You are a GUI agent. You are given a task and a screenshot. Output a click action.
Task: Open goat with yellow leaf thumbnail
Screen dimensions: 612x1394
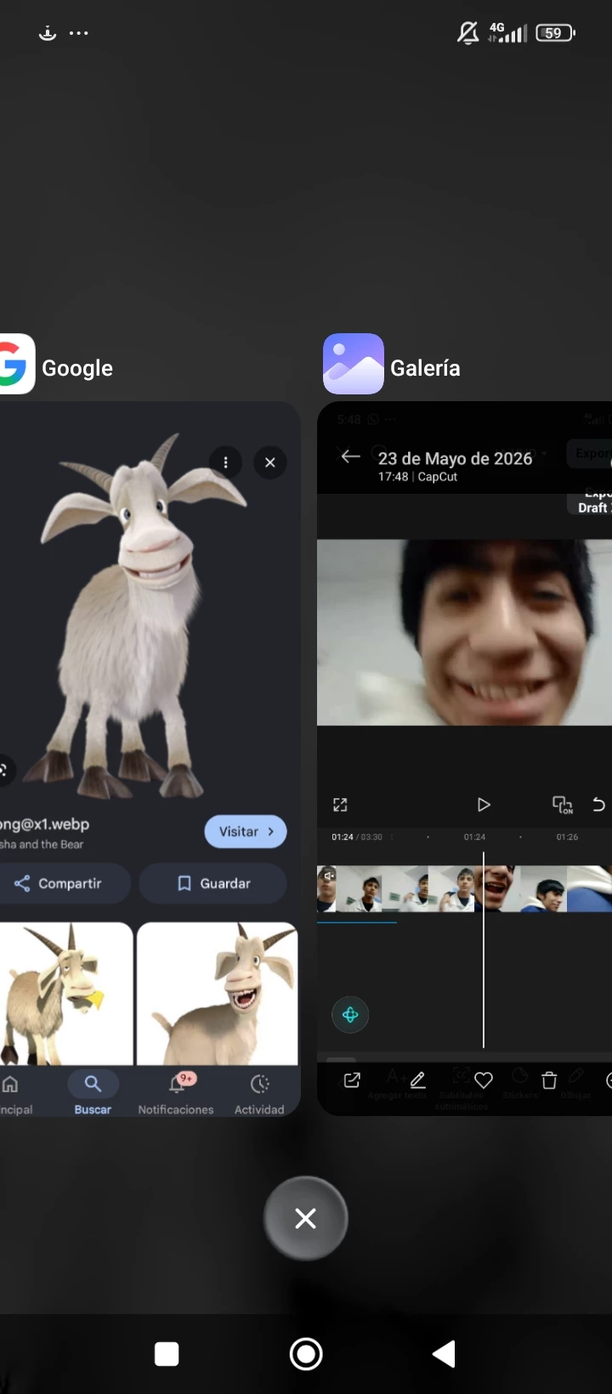[66, 994]
